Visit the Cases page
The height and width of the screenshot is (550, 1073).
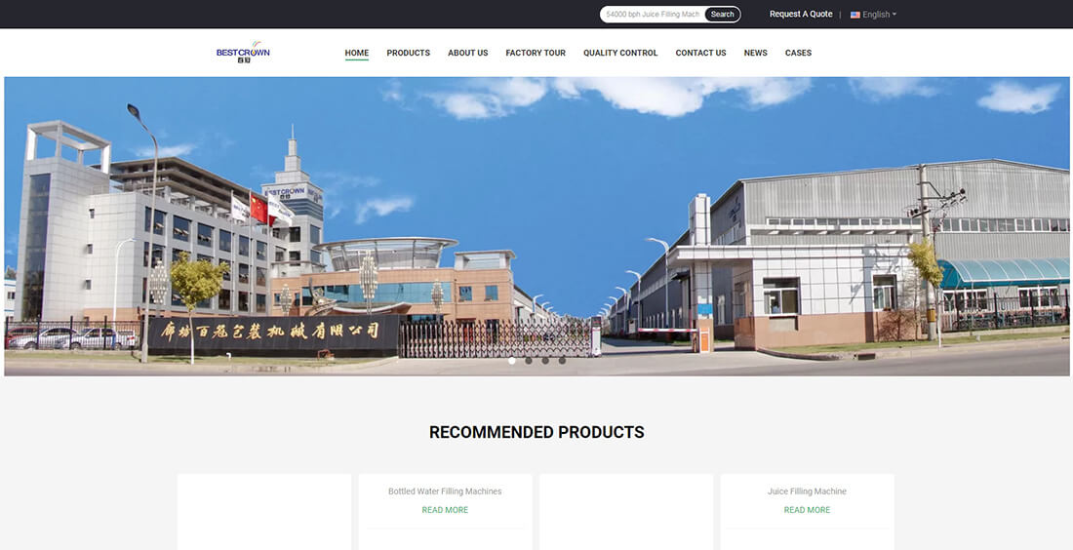798,53
